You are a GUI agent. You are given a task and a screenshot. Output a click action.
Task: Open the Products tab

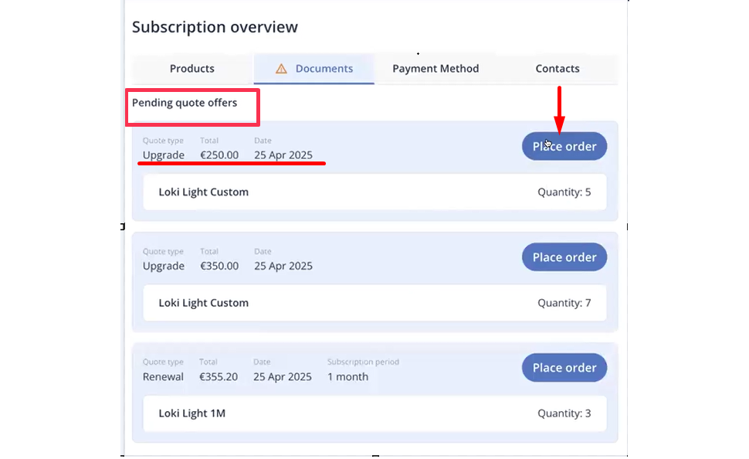coord(192,68)
